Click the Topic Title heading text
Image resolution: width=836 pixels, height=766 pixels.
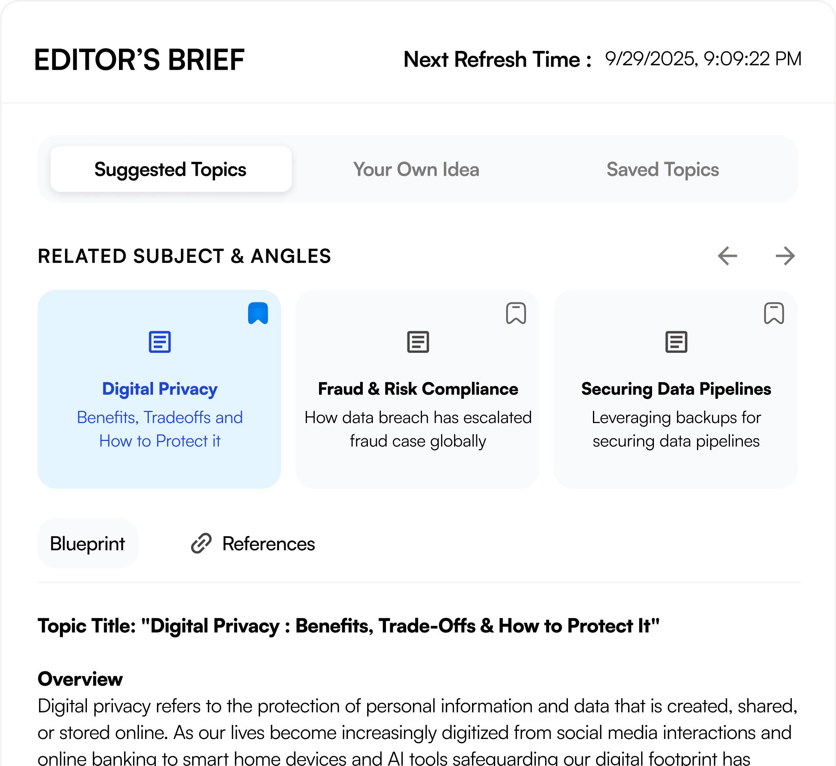coord(348,626)
